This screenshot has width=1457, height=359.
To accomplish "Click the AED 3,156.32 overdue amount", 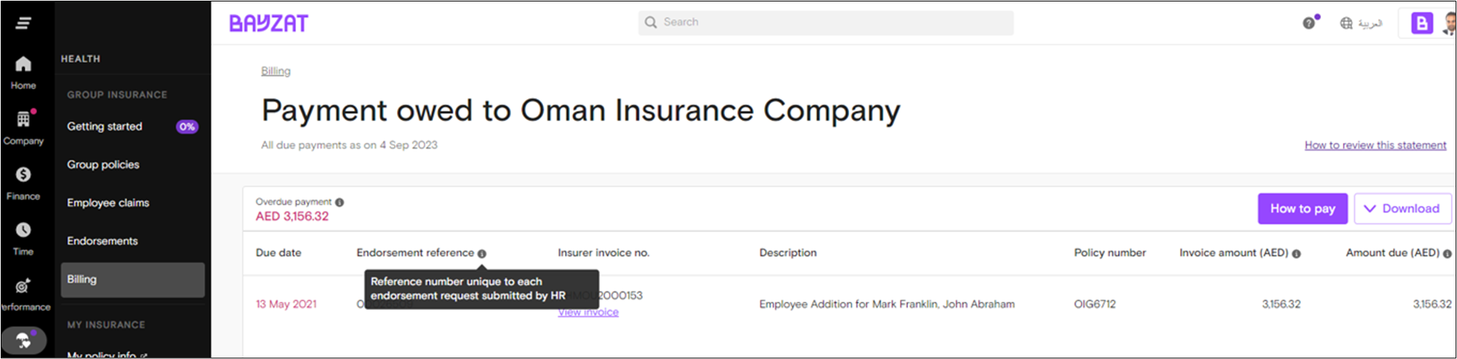I will coord(292,216).
